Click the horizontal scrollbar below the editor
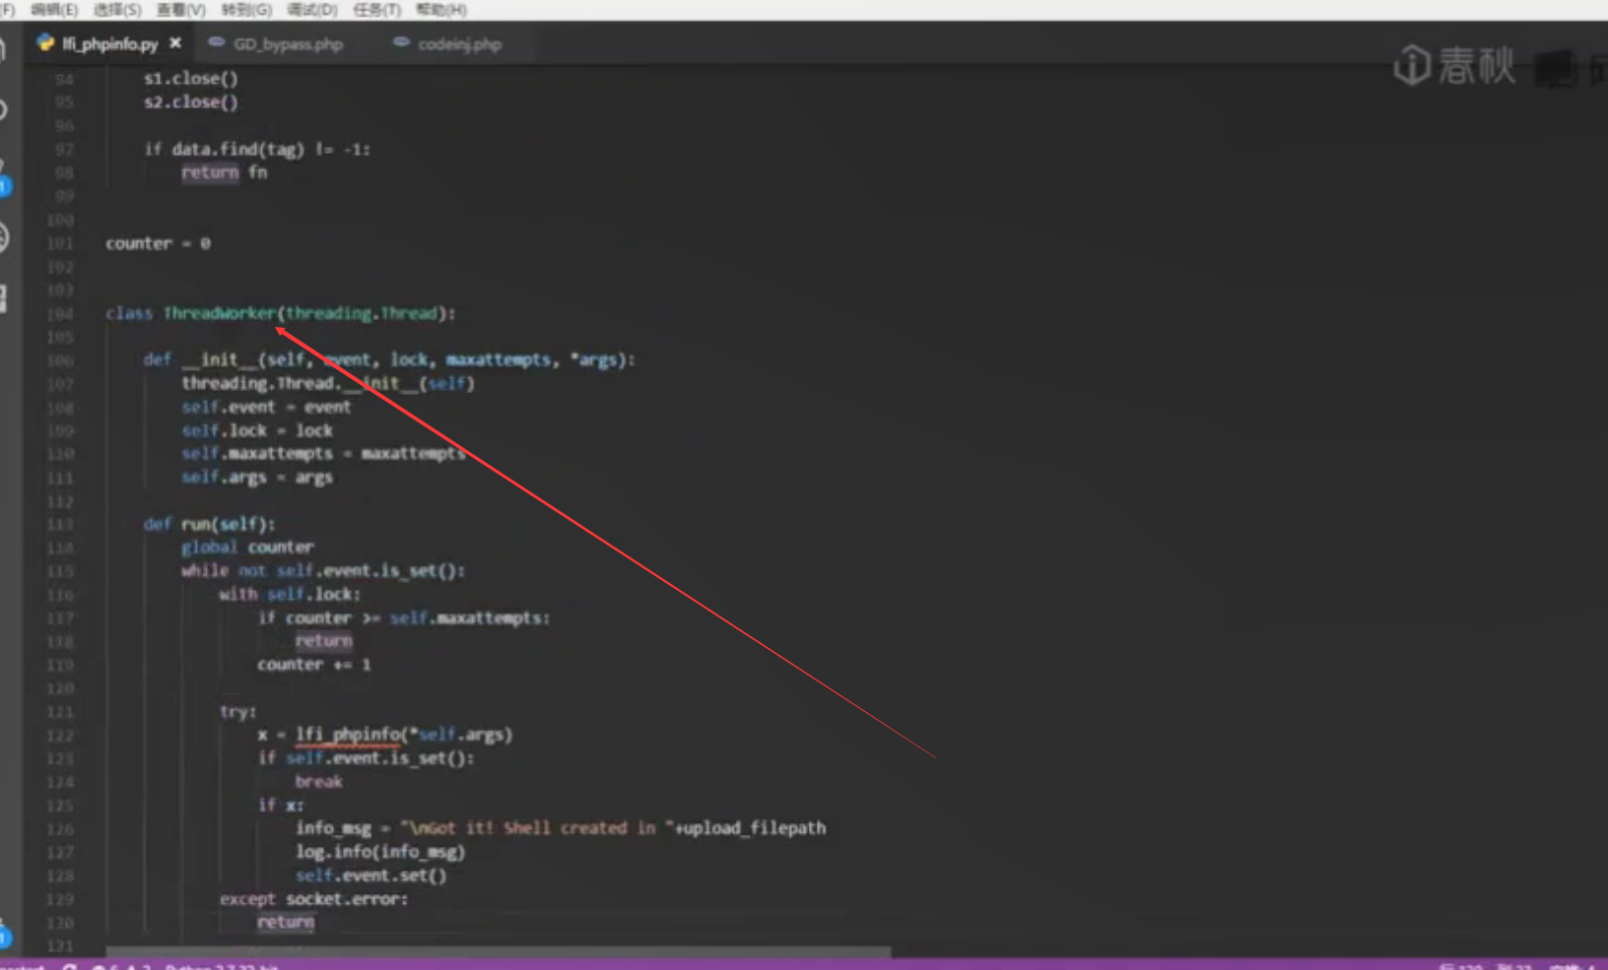Image resolution: width=1608 pixels, height=970 pixels. pos(499,952)
